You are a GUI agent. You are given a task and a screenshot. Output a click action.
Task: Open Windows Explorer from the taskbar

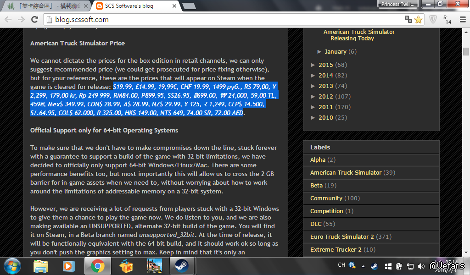click(x=41, y=265)
